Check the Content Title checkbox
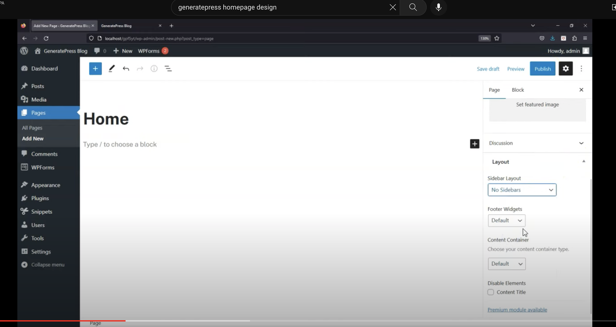616x327 pixels. [x=491, y=292]
